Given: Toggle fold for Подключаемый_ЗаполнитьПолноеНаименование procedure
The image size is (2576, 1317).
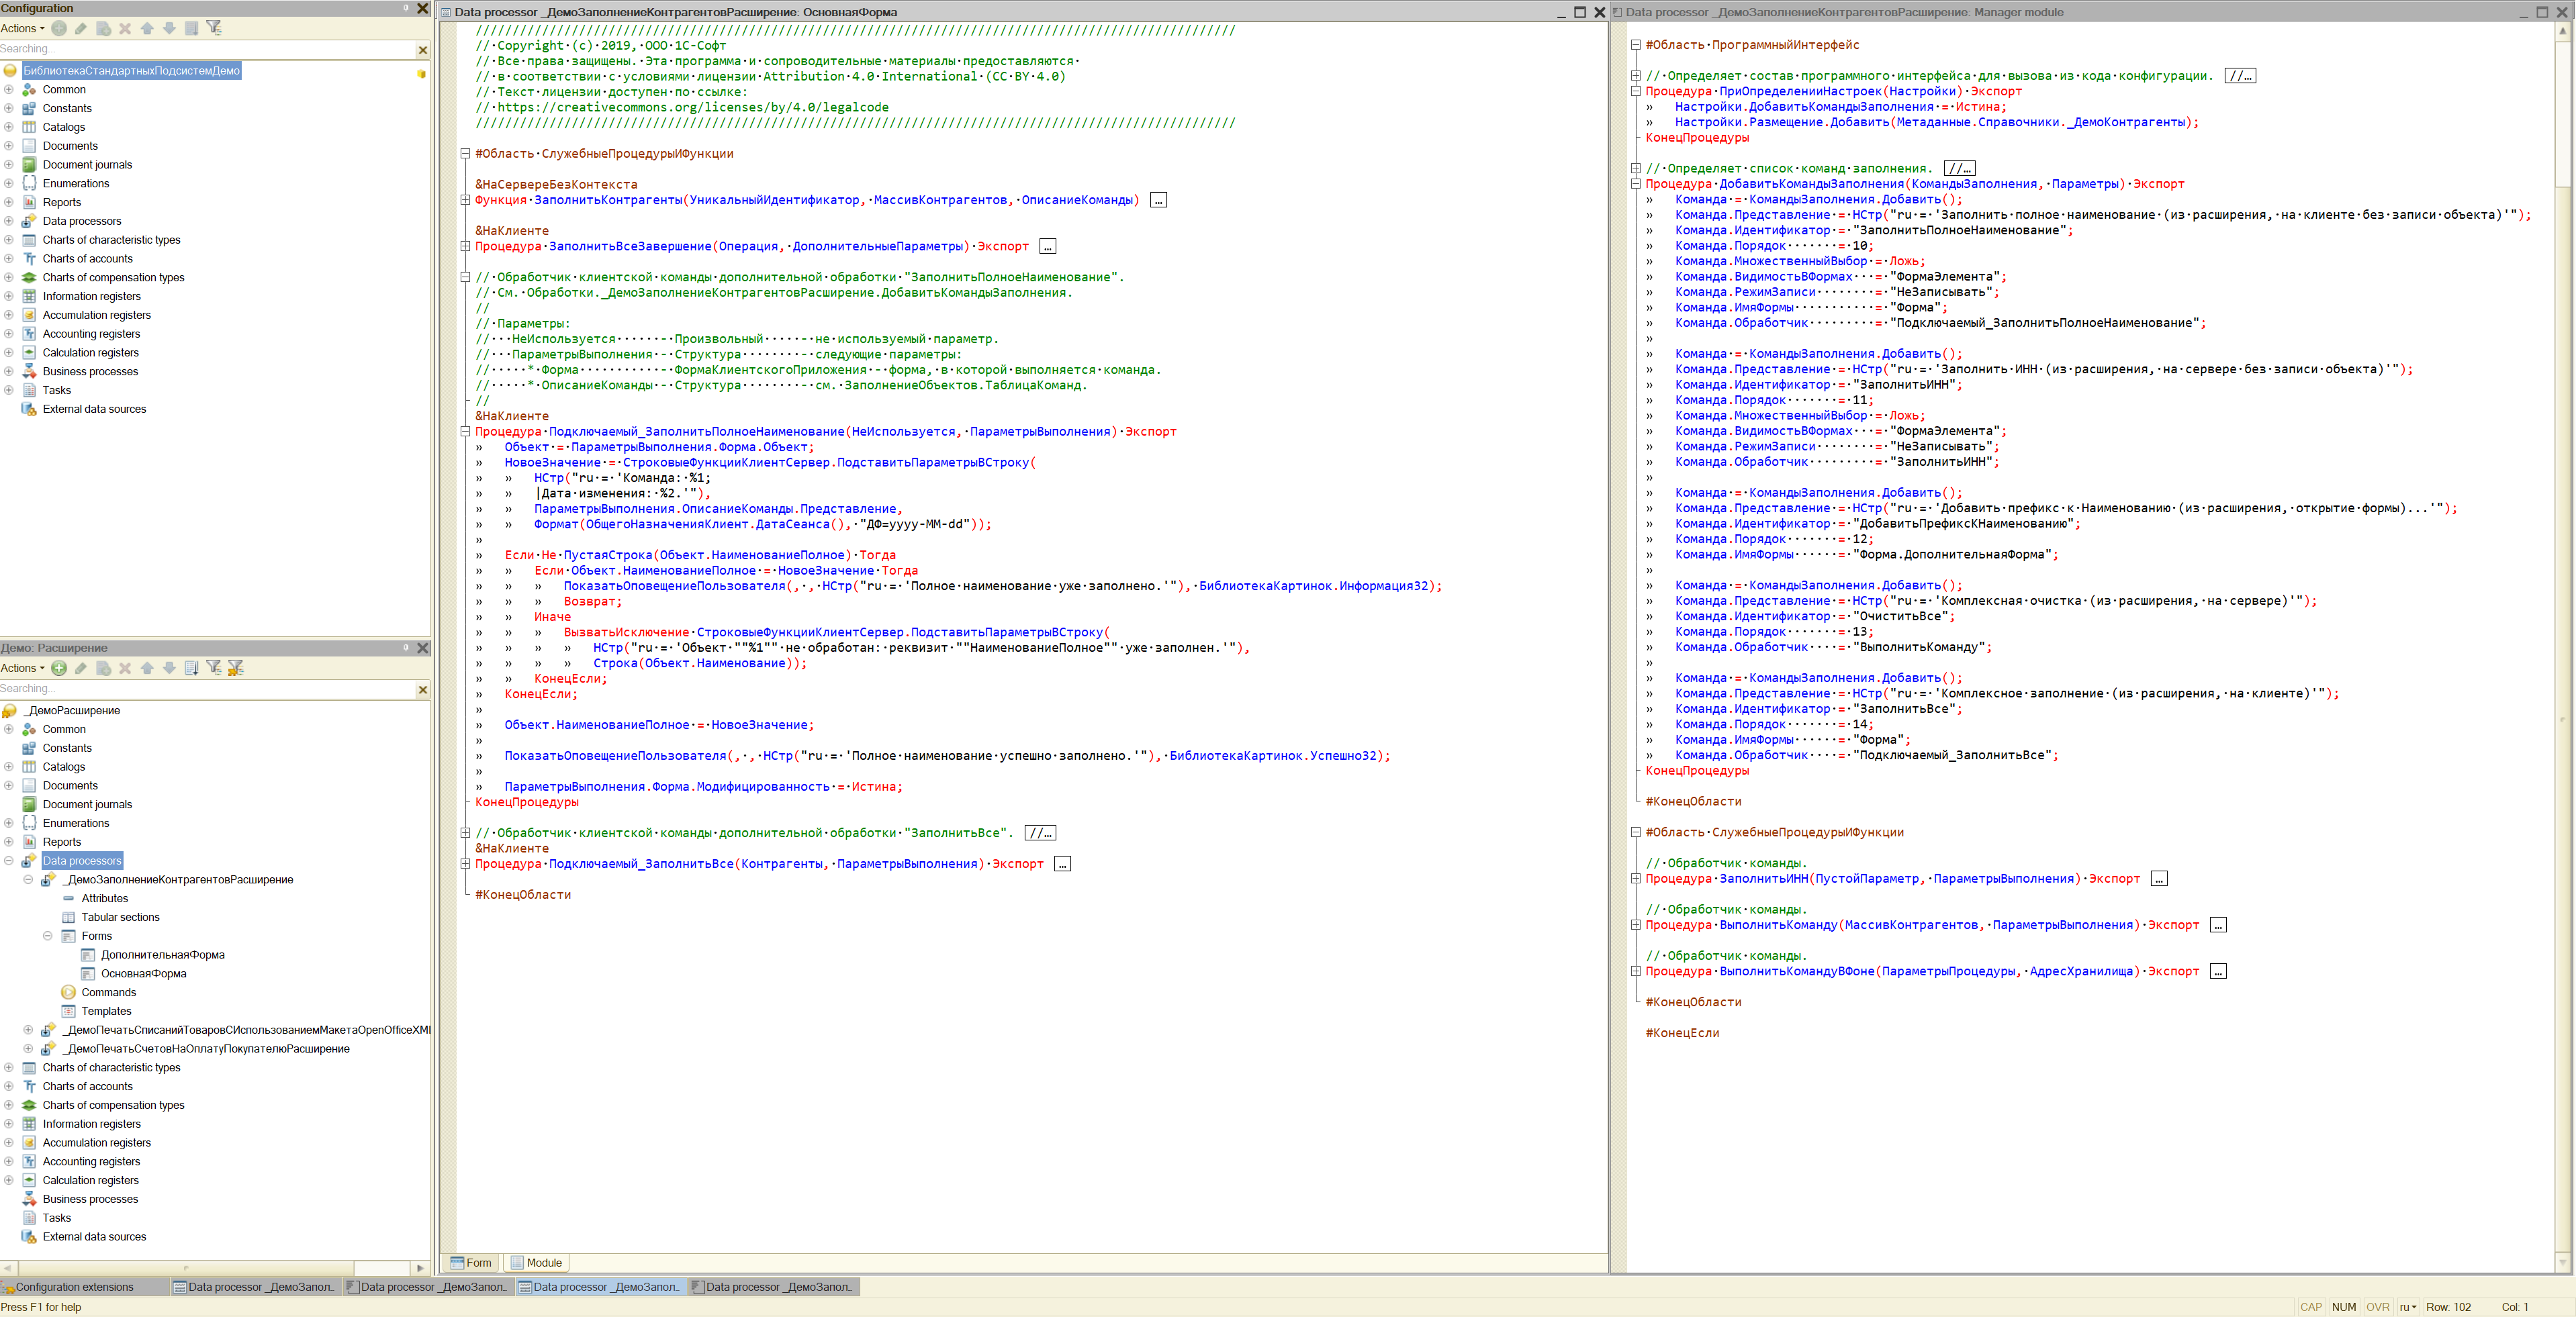Looking at the screenshot, I should point(465,432).
